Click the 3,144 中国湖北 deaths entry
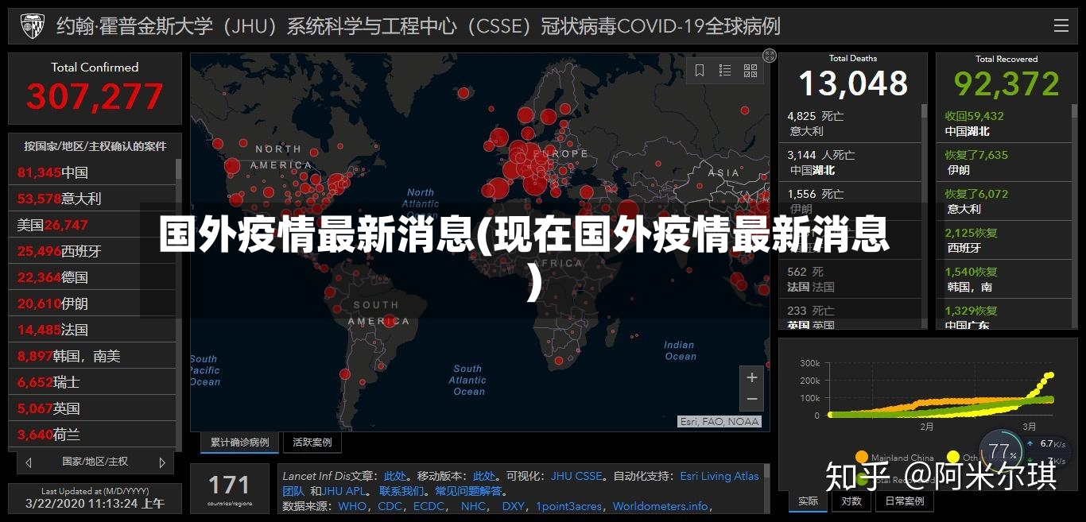 point(849,162)
